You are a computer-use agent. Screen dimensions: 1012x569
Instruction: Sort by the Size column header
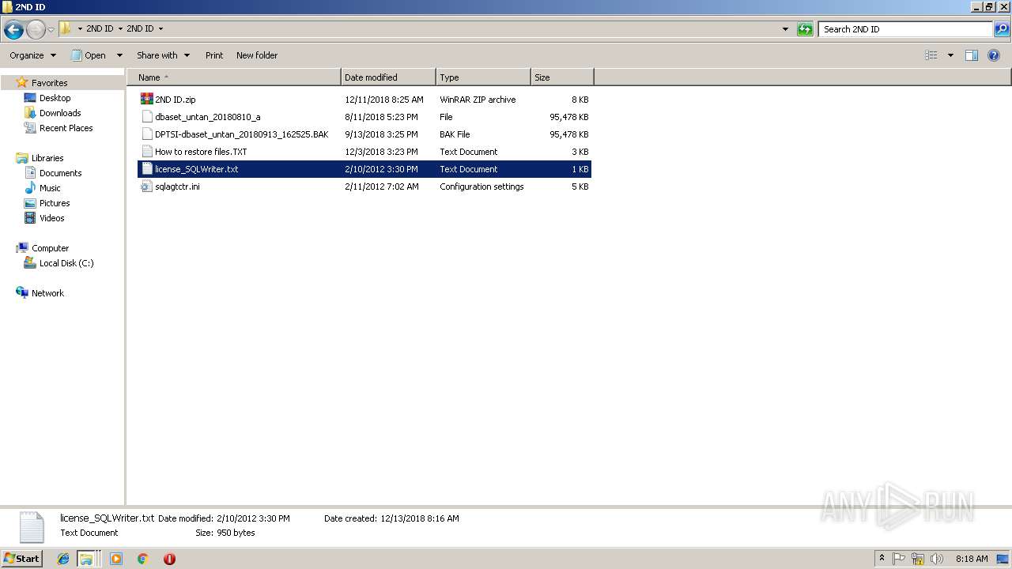coord(562,77)
